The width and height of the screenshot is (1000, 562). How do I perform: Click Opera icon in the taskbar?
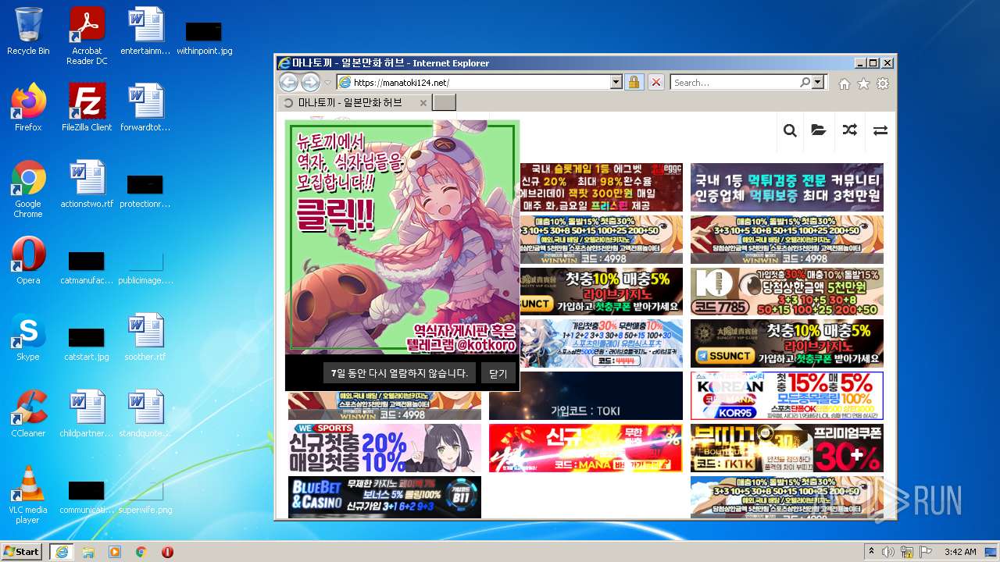click(167, 551)
